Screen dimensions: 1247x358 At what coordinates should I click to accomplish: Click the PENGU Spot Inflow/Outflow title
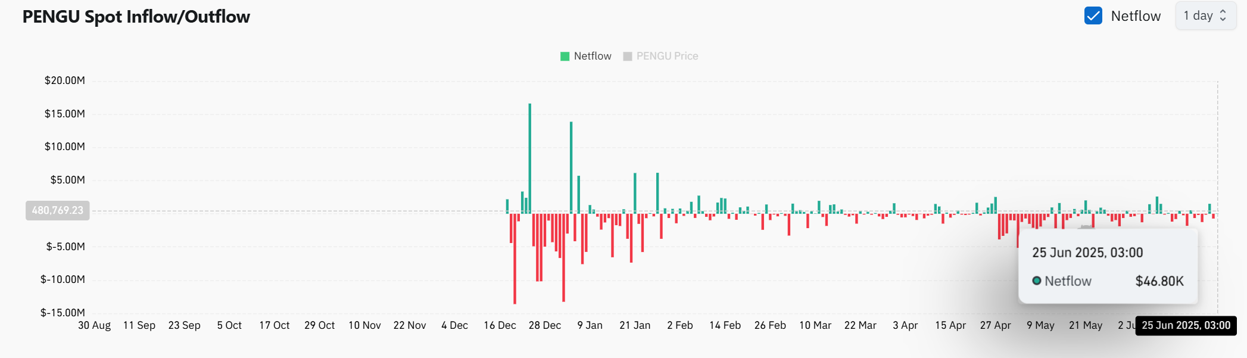(x=136, y=17)
